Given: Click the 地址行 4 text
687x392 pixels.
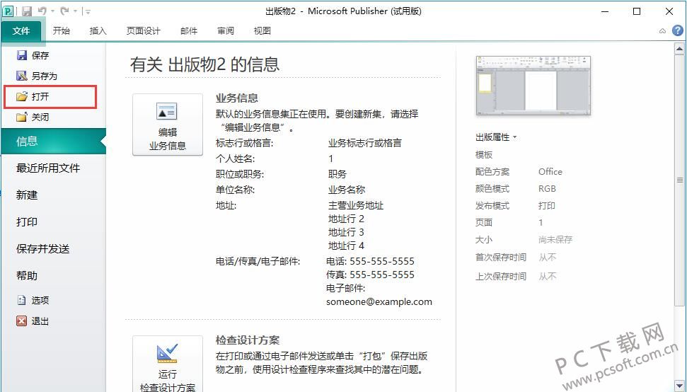Looking at the screenshot, I should pos(346,246).
